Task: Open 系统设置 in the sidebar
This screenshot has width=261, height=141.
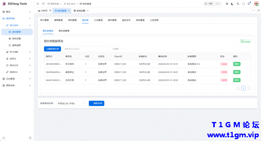Action: pos(17,39)
